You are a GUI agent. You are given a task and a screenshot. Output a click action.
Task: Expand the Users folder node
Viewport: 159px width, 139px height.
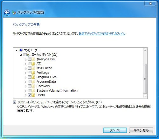pos(26,95)
